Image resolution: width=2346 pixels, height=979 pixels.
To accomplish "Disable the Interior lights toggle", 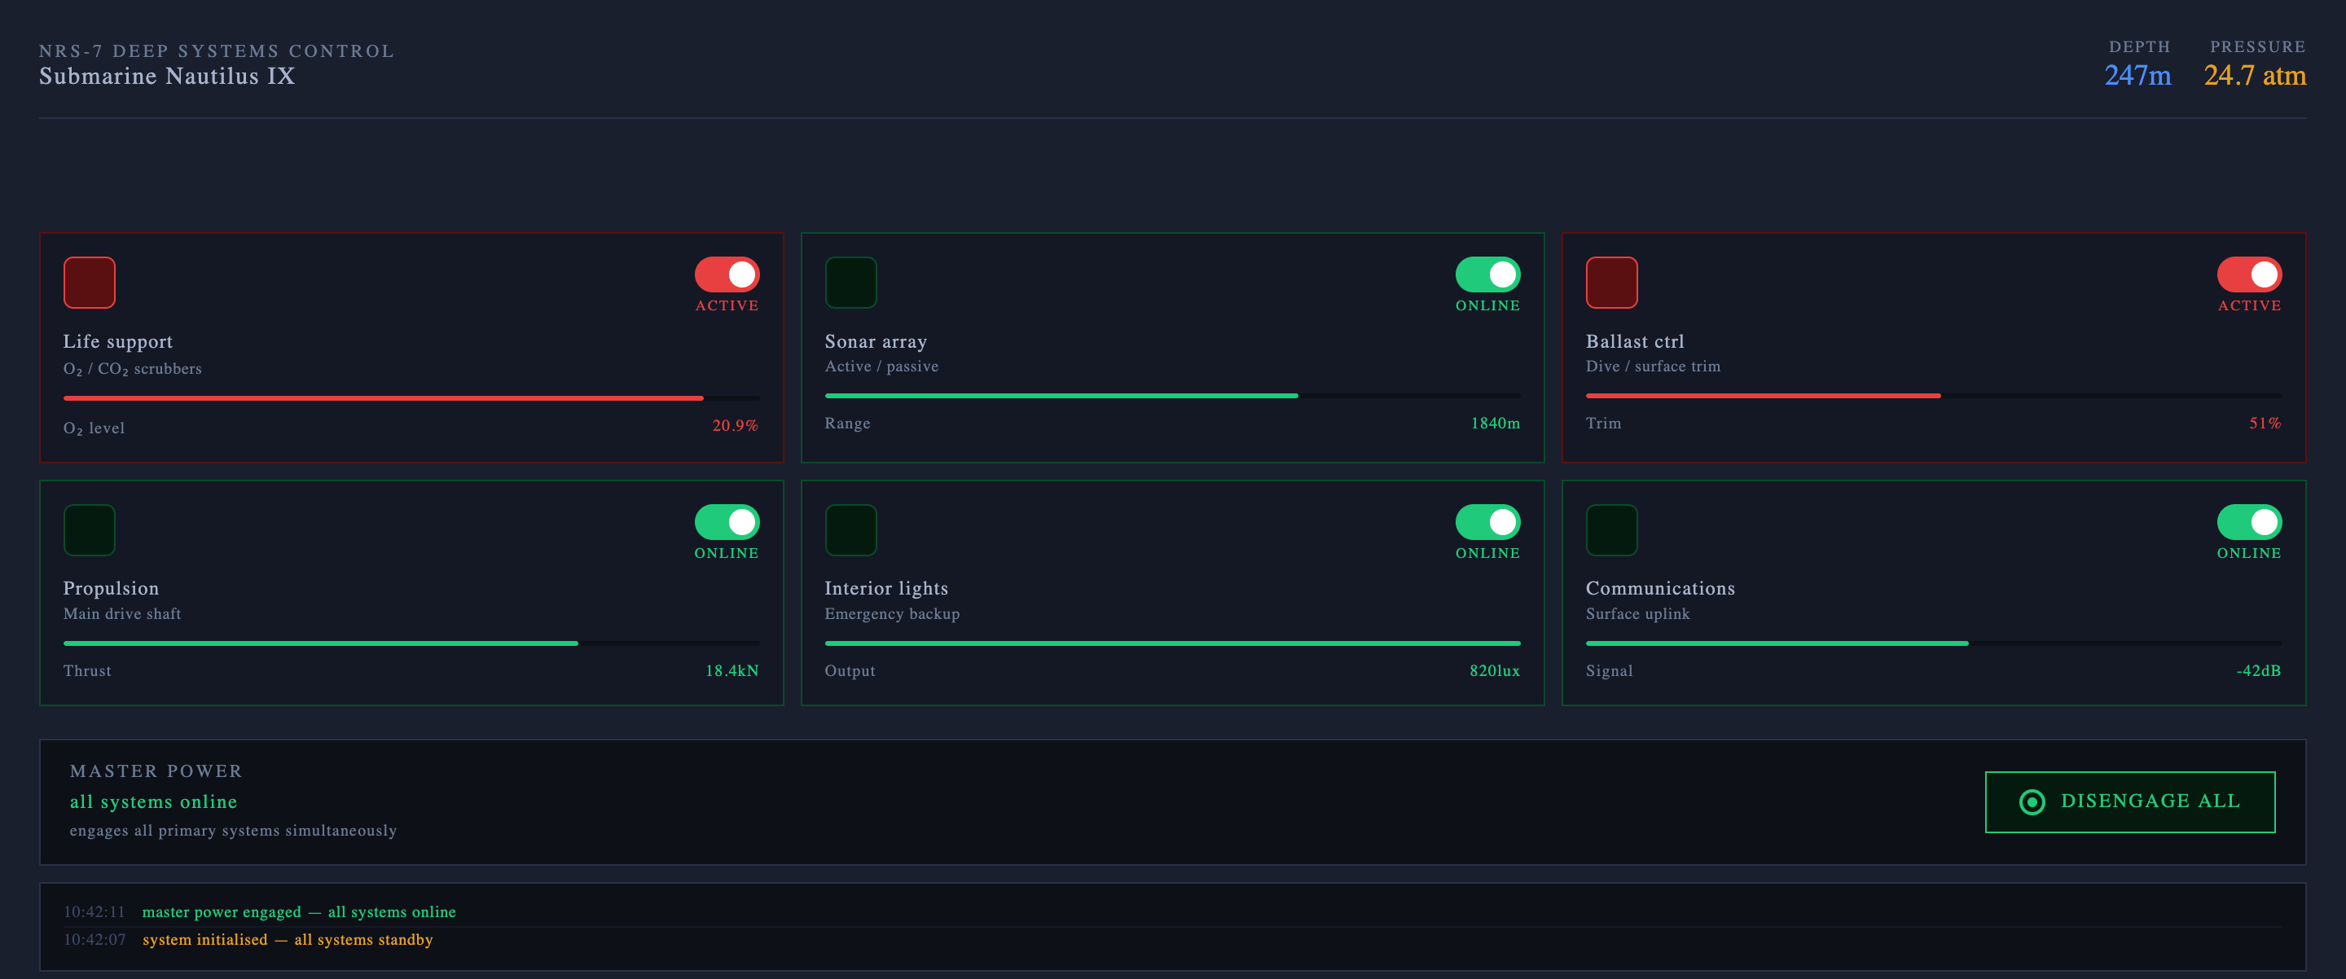I will 1488,522.
